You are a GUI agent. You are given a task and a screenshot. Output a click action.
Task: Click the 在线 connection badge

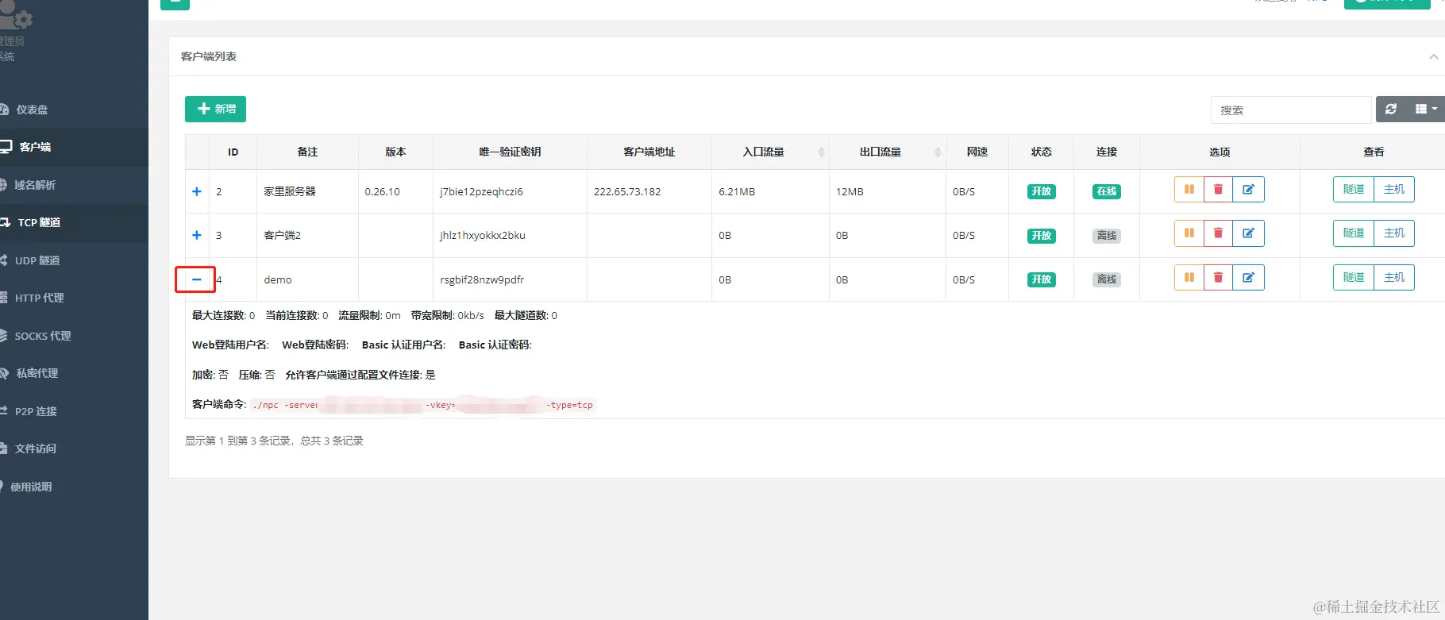[x=1106, y=191]
